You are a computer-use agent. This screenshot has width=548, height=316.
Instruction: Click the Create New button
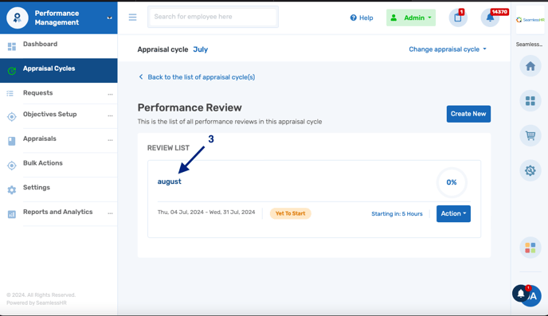click(468, 114)
